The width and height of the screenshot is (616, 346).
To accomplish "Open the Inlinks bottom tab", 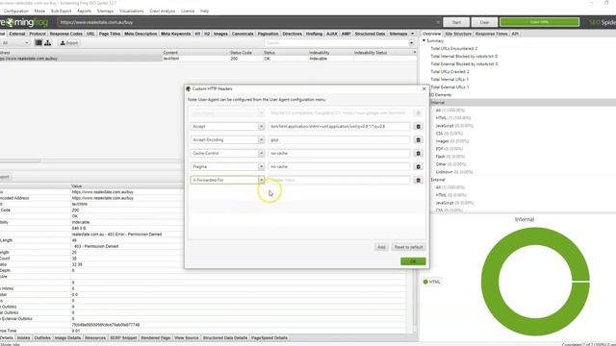I will [x=23, y=337].
